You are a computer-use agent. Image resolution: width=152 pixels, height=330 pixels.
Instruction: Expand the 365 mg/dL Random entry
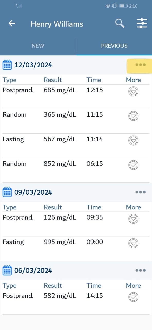pos(133,116)
